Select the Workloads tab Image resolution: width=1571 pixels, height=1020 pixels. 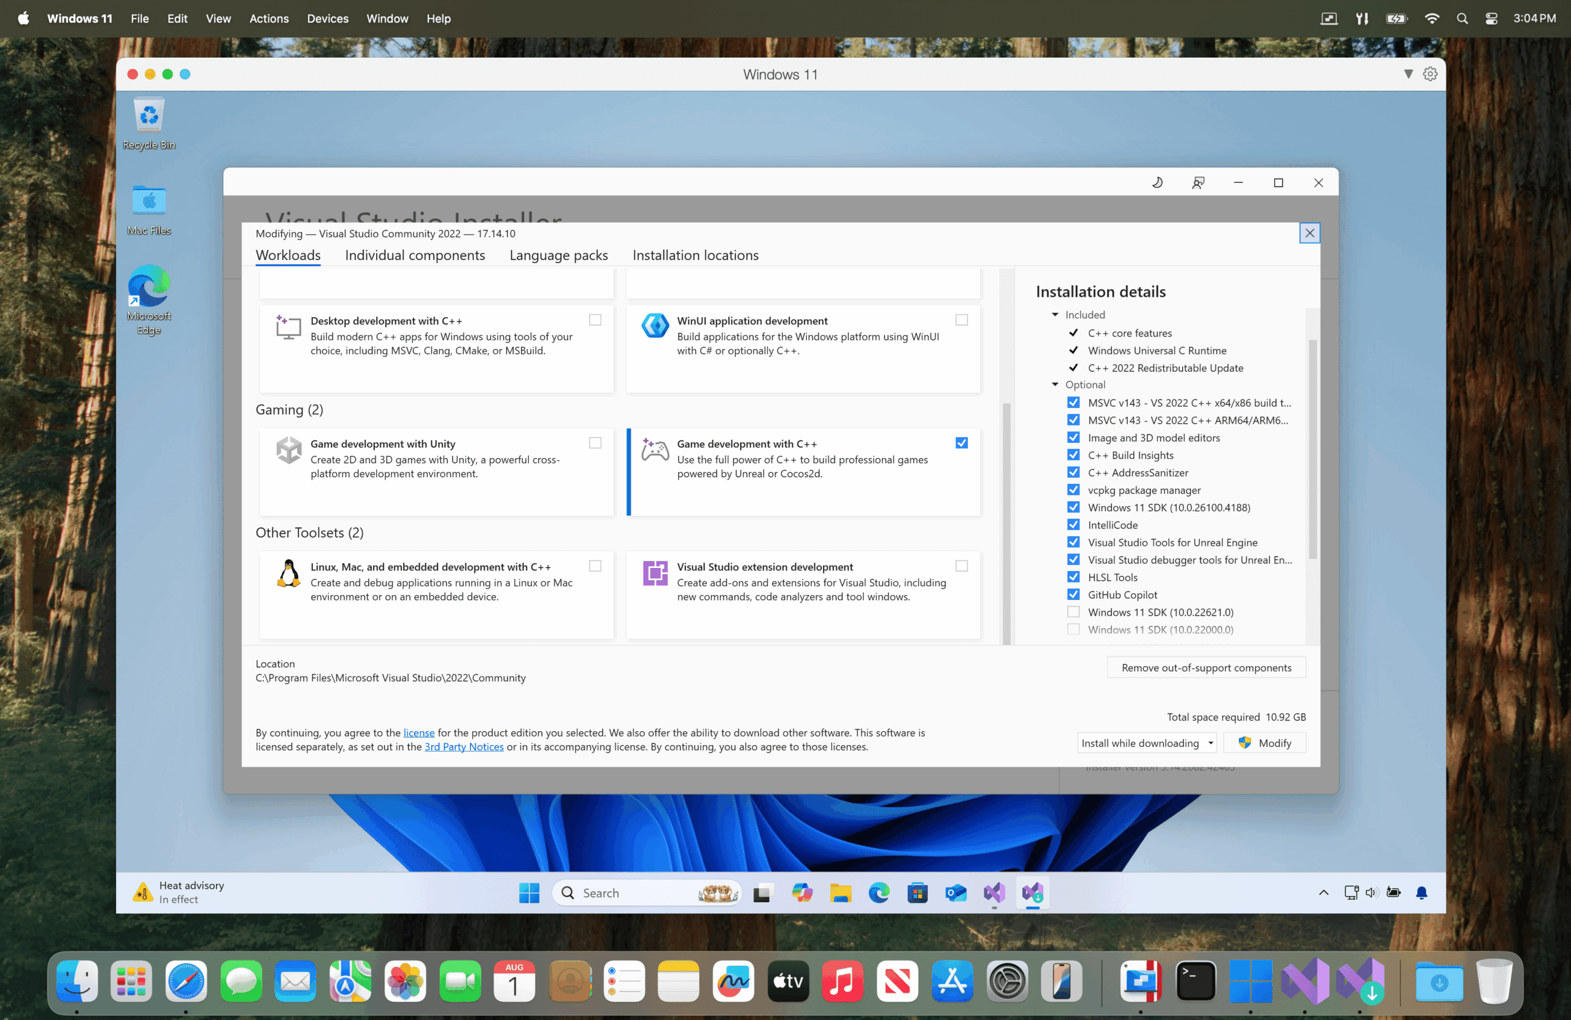pyautogui.click(x=288, y=255)
